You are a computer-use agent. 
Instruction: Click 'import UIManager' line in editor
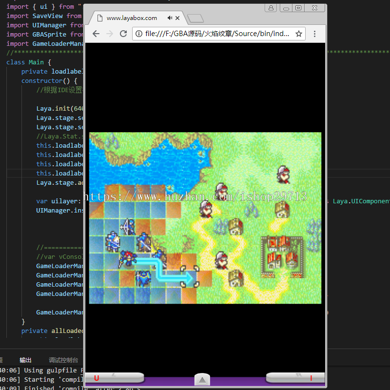click(44, 25)
